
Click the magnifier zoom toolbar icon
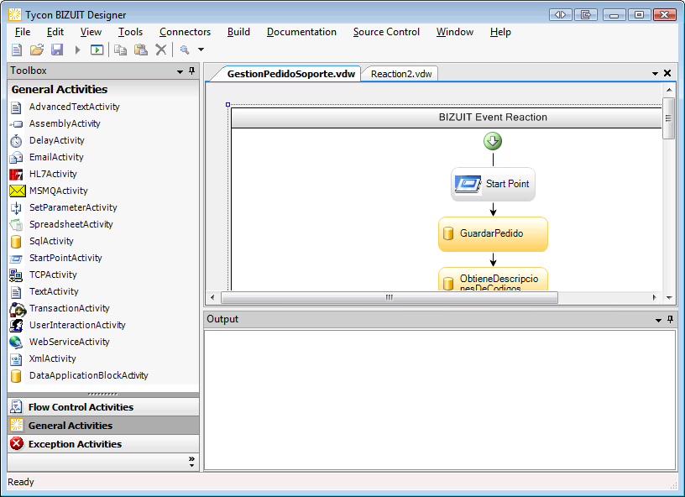pyautogui.click(x=185, y=50)
